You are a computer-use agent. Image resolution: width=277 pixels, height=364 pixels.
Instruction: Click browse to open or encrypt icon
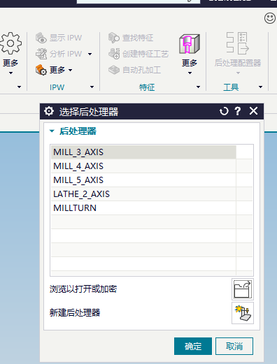tap(243, 289)
